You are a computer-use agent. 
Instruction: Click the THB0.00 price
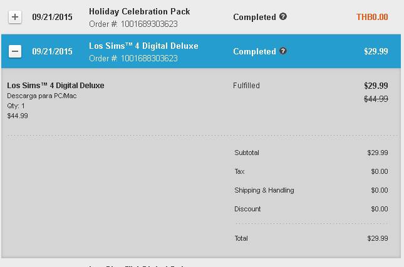pos(372,17)
